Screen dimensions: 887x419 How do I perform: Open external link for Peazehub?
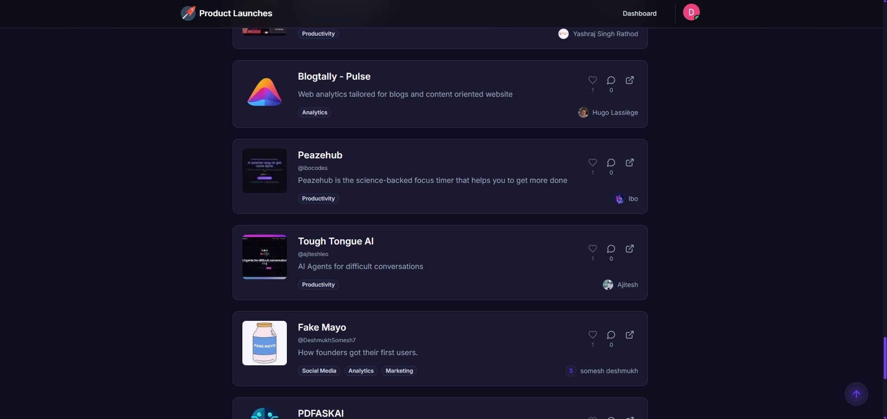coord(629,163)
